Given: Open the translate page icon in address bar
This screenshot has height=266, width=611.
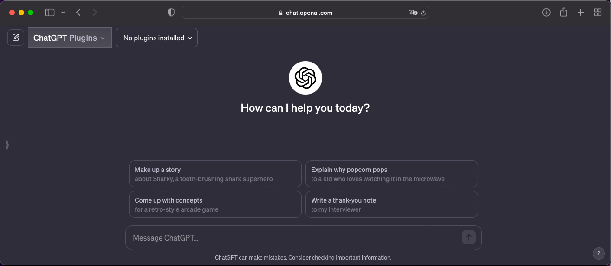Looking at the screenshot, I should coord(413,13).
